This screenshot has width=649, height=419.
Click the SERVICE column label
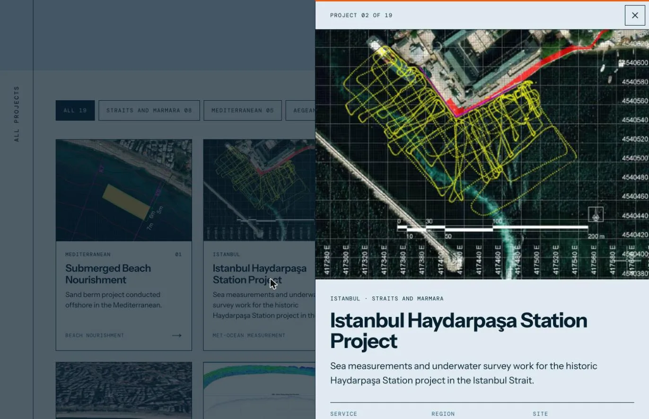pyautogui.click(x=343, y=414)
